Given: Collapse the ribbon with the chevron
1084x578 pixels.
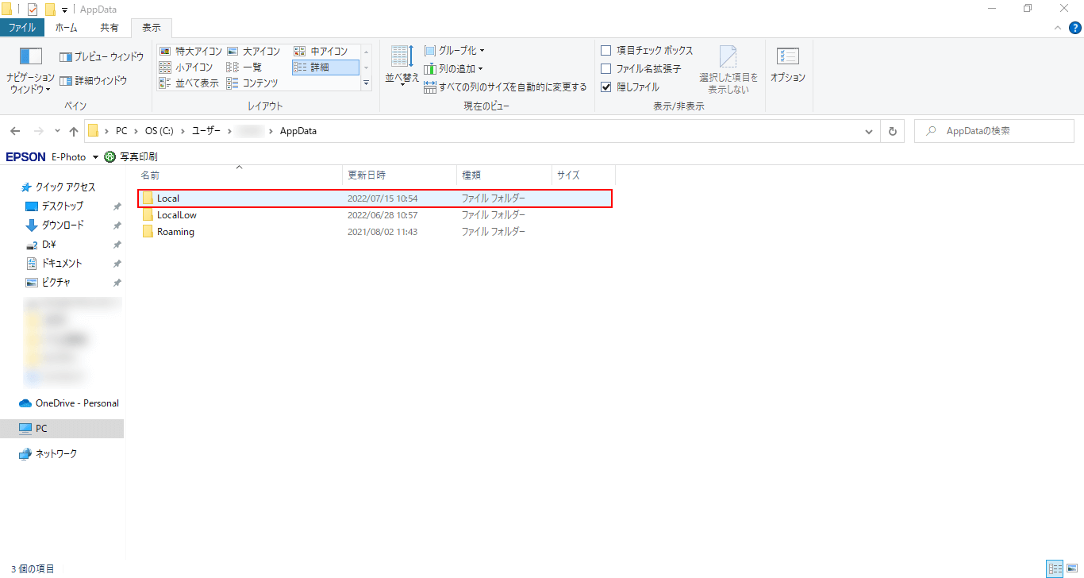Looking at the screenshot, I should coord(1058,28).
